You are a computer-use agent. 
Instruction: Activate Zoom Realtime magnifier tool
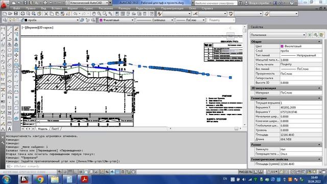[x=99, y=14]
